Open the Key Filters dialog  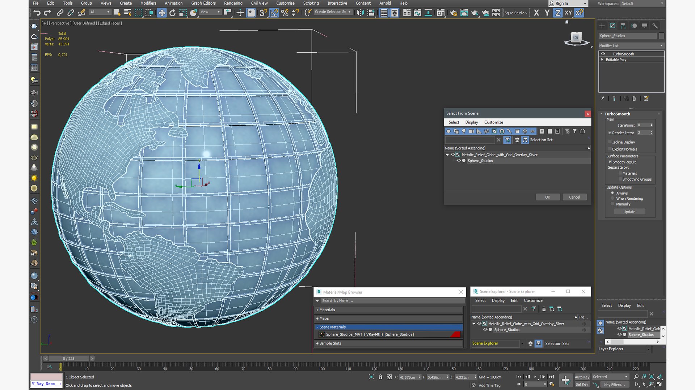point(614,385)
